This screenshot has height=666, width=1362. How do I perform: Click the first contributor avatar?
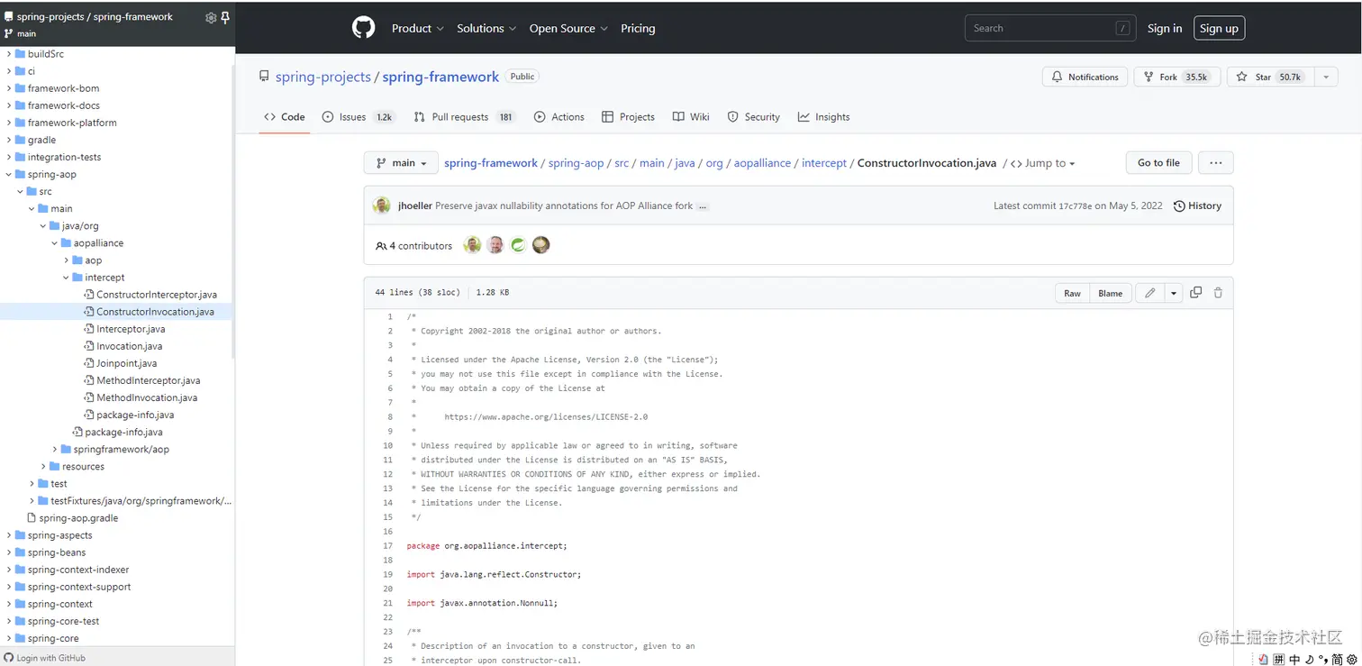pos(472,245)
